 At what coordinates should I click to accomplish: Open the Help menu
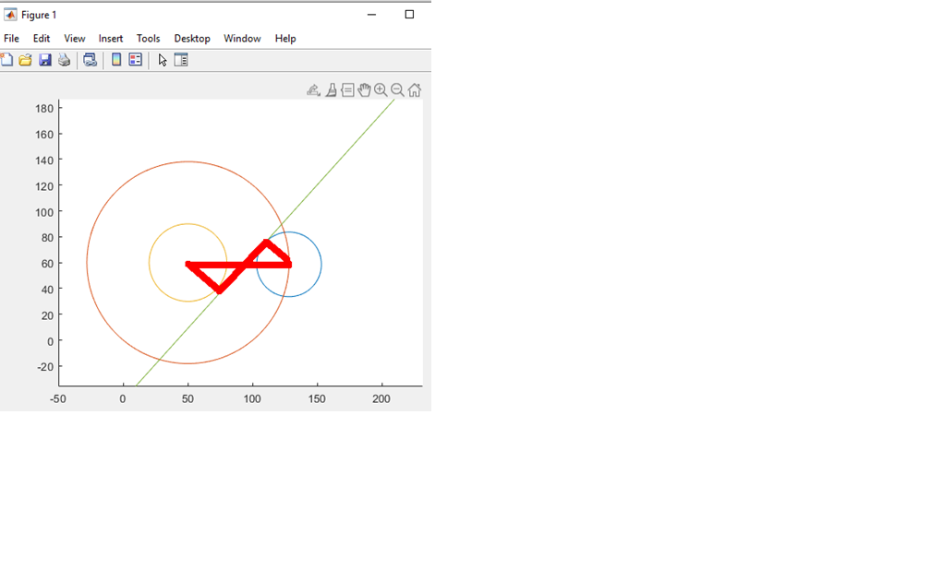285,39
